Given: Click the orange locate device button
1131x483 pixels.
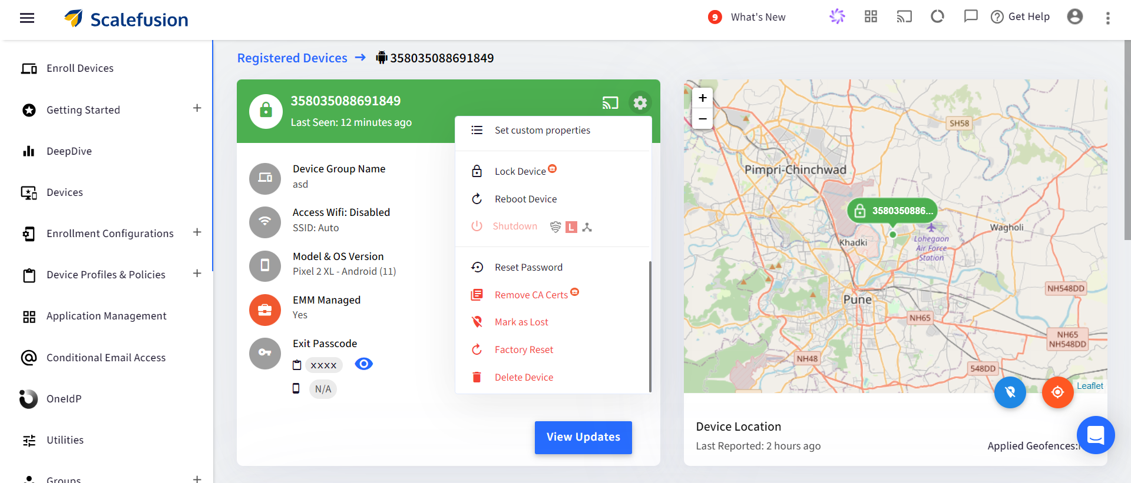Looking at the screenshot, I should click(x=1058, y=392).
